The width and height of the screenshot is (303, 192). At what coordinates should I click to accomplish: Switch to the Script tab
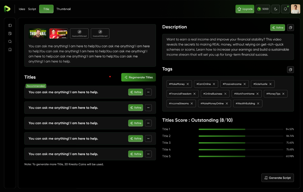click(x=32, y=9)
